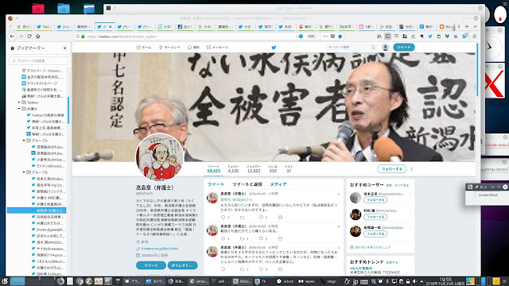This screenshot has height=286, width=509.
Task: Open profile more options dots
Action: click(x=412, y=169)
